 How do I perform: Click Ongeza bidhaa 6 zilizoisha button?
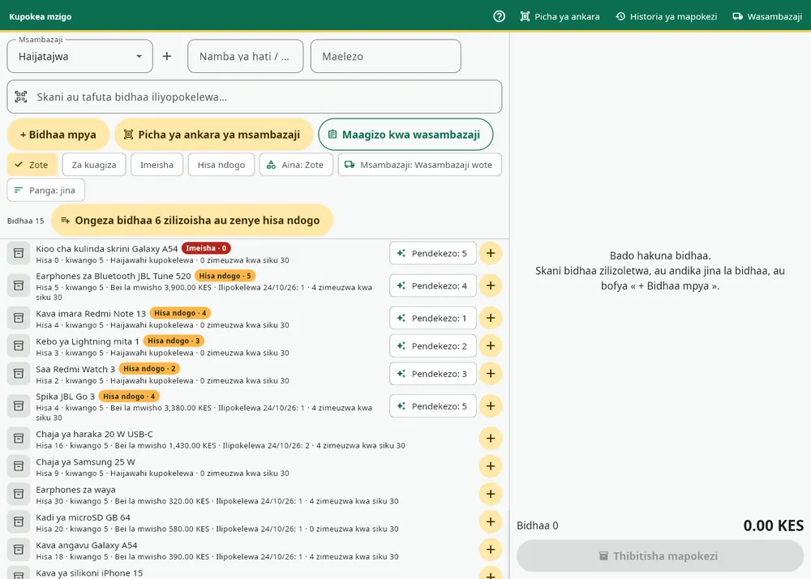pyautogui.click(x=192, y=221)
